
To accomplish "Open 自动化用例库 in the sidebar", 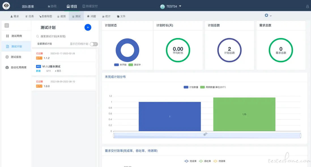I will [19, 67].
